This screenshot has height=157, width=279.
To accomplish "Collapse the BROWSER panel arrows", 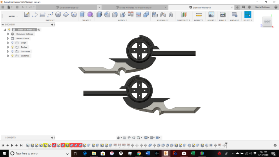I will coord(3,25).
